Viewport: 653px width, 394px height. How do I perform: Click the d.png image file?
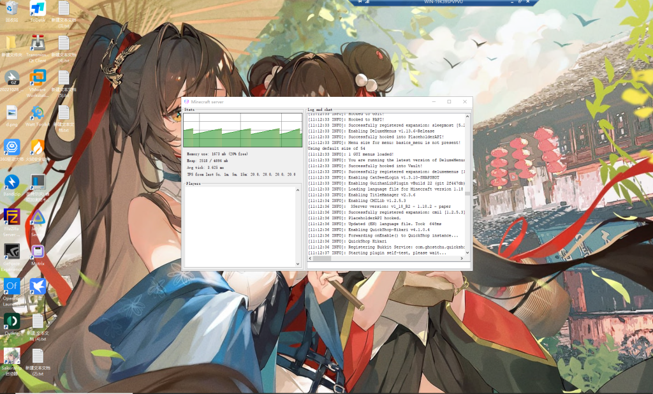[11, 113]
